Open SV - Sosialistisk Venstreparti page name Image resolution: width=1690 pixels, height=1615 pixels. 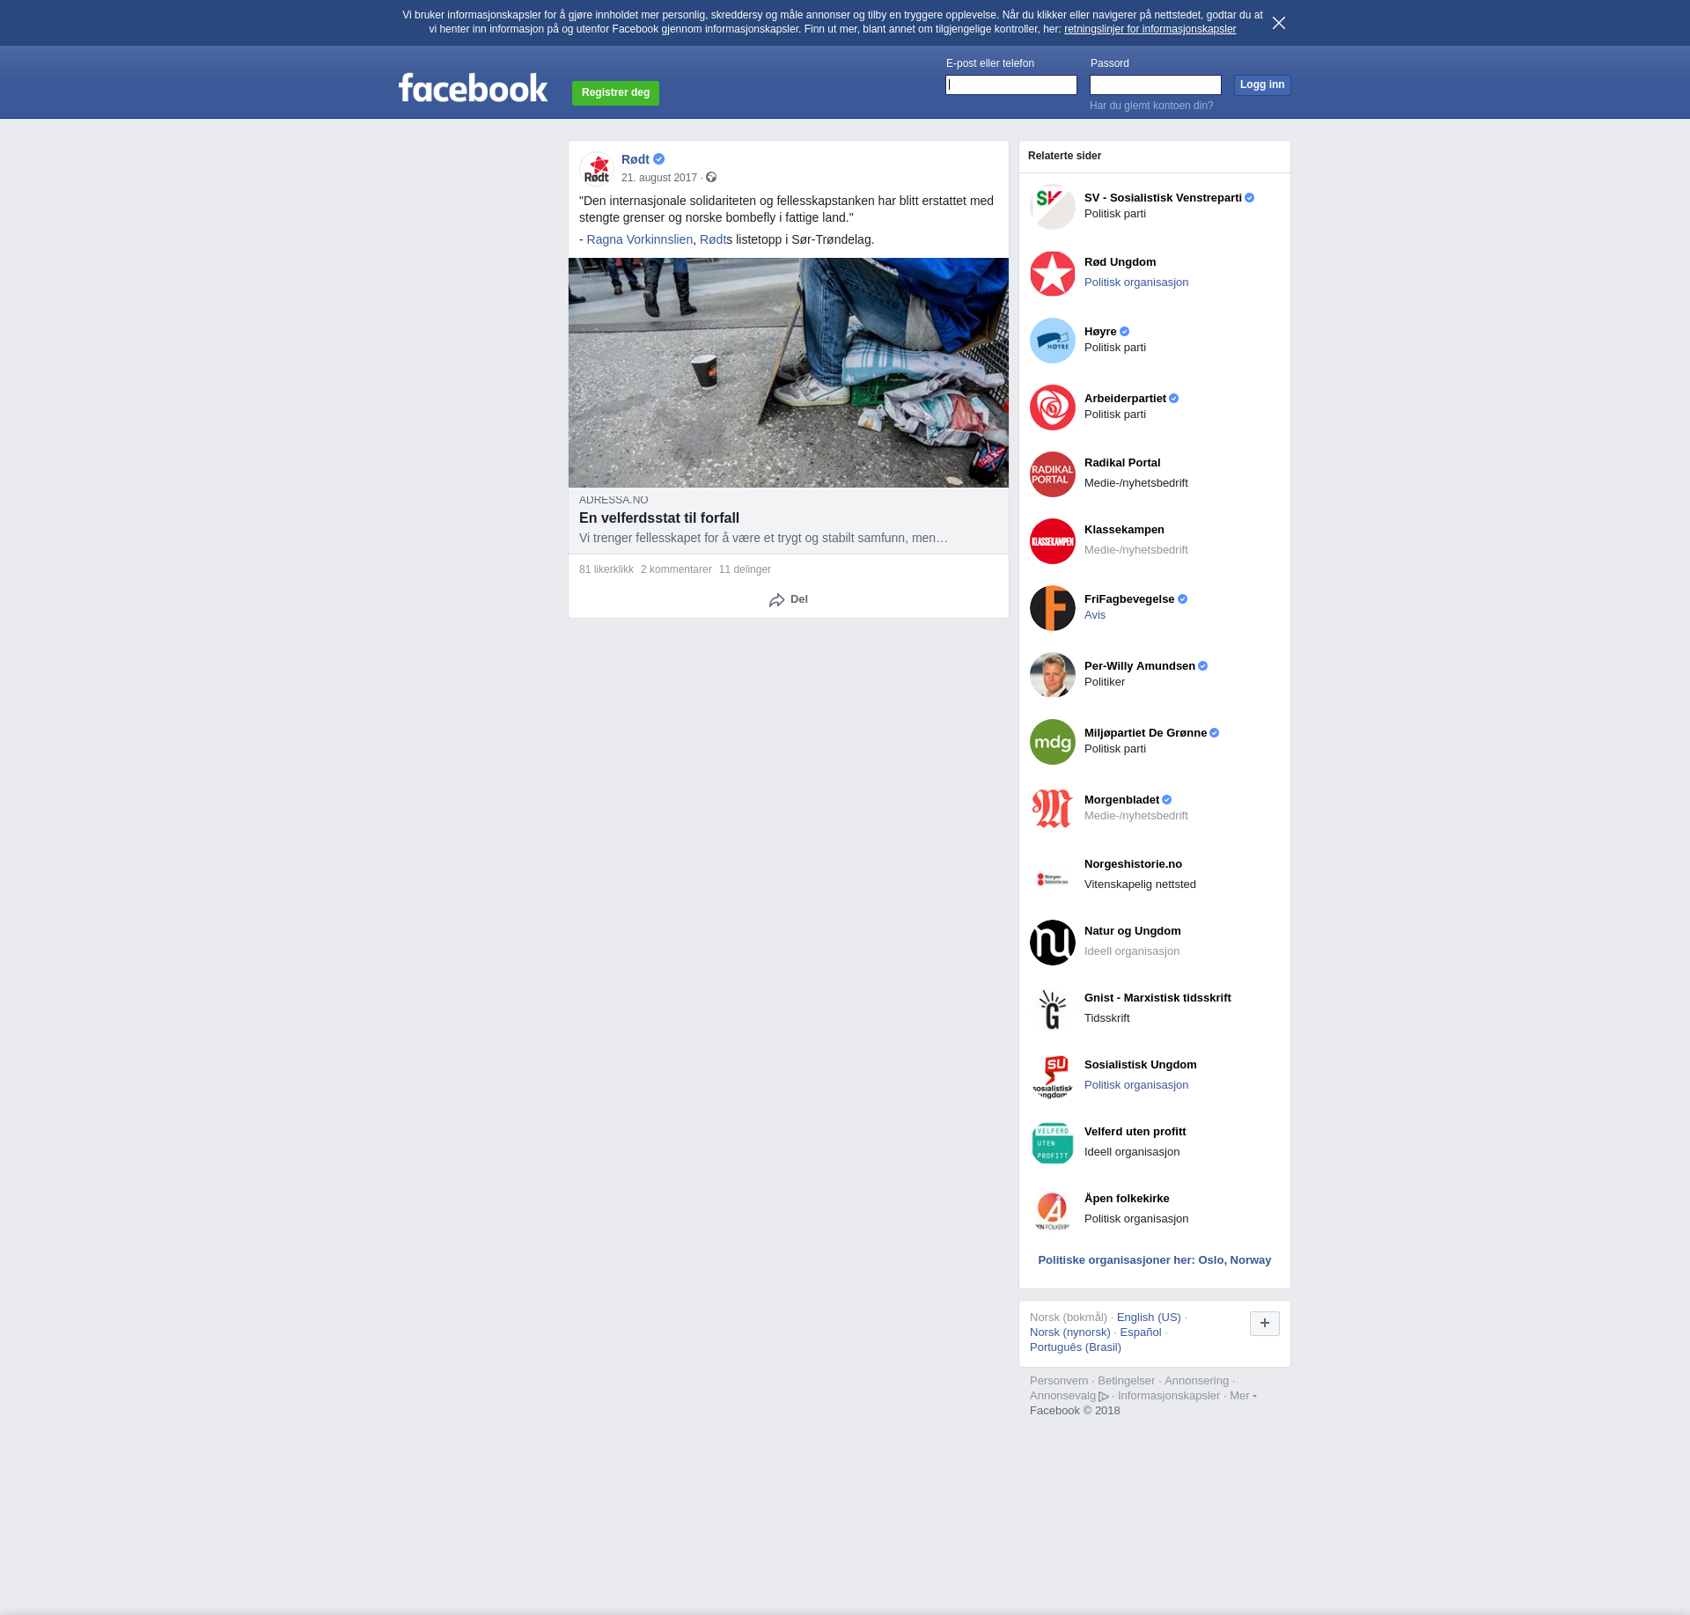[1163, 198]
